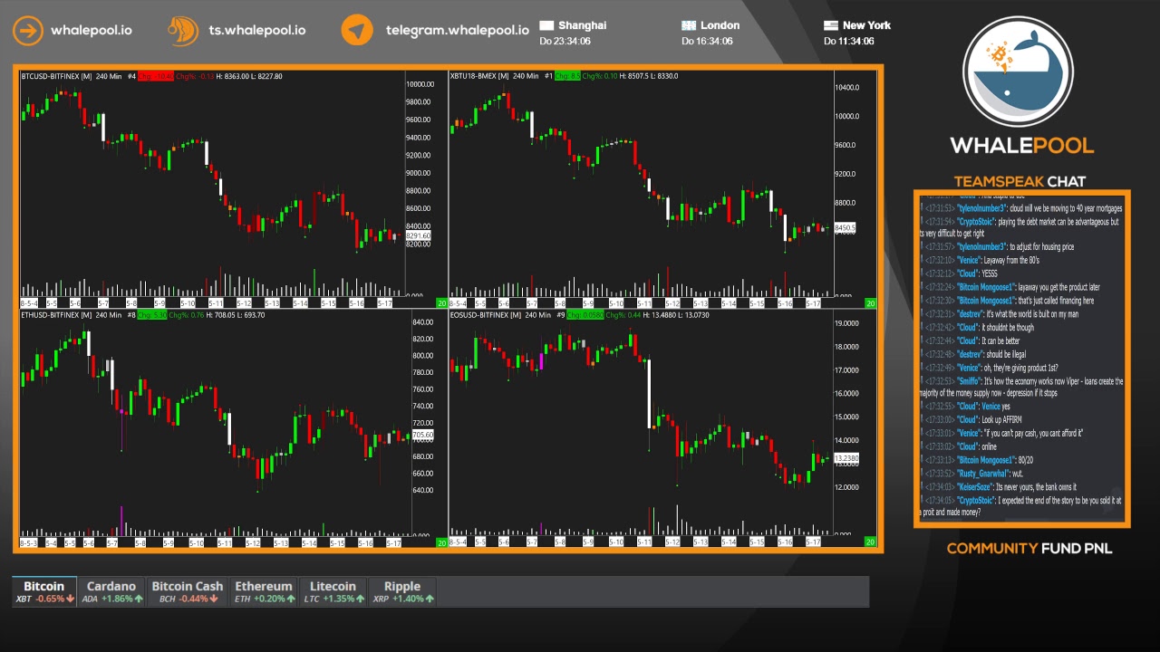Click the 840.00 label on ETHUSD price axis
The height and width of the screenshot is (652, 1160).
(x=423, y=322)
